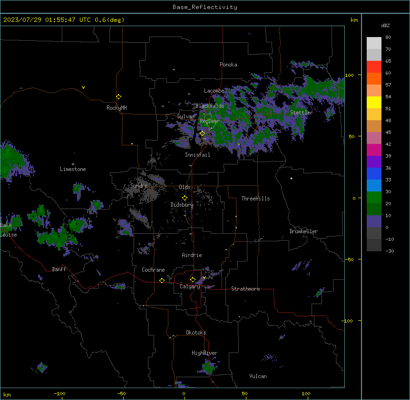The width and height of the screenshot is (410, 400).
Task: Select the bright green 20-30 dBZ swatch
Action: (374, 198)
